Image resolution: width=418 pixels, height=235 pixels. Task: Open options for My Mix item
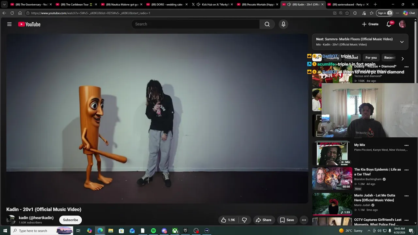407,145
